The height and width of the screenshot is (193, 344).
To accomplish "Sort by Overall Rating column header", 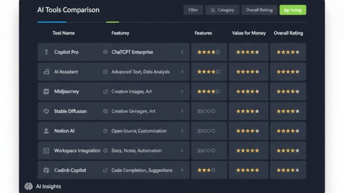I will 289,33.
